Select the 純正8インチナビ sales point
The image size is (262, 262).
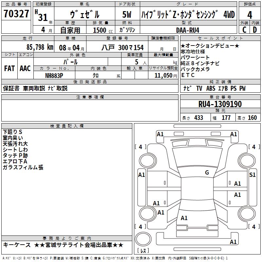[x=200, y=63]
